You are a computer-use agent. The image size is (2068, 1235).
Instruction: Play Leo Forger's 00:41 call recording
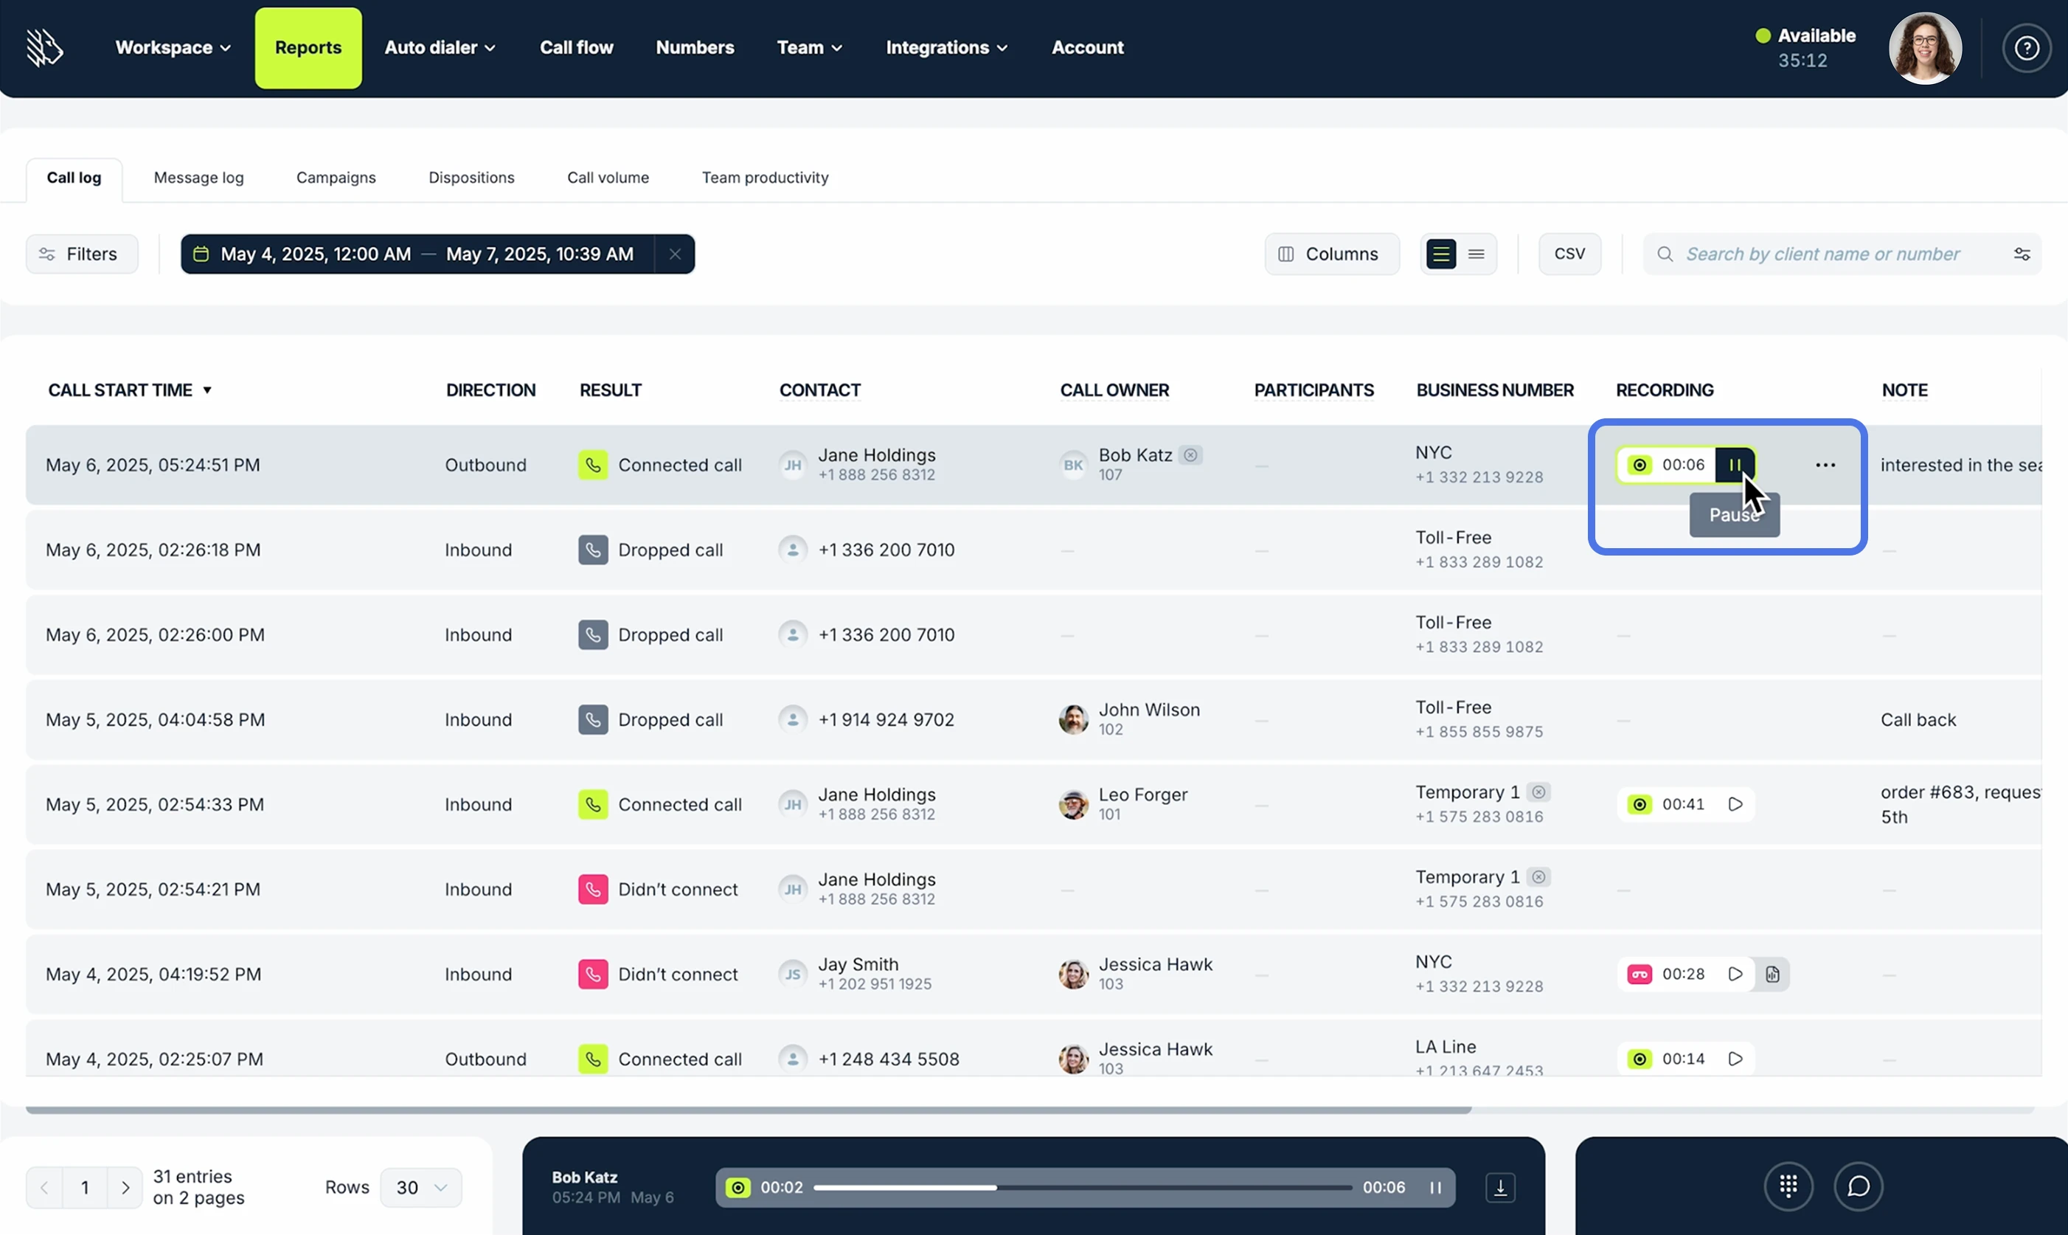point(1736,803)
